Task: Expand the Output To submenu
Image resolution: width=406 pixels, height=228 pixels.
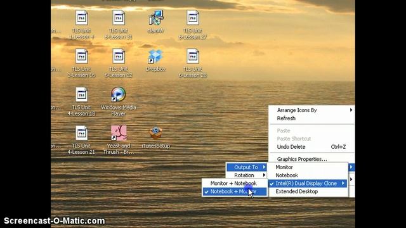Action: (x=247, y=167)
